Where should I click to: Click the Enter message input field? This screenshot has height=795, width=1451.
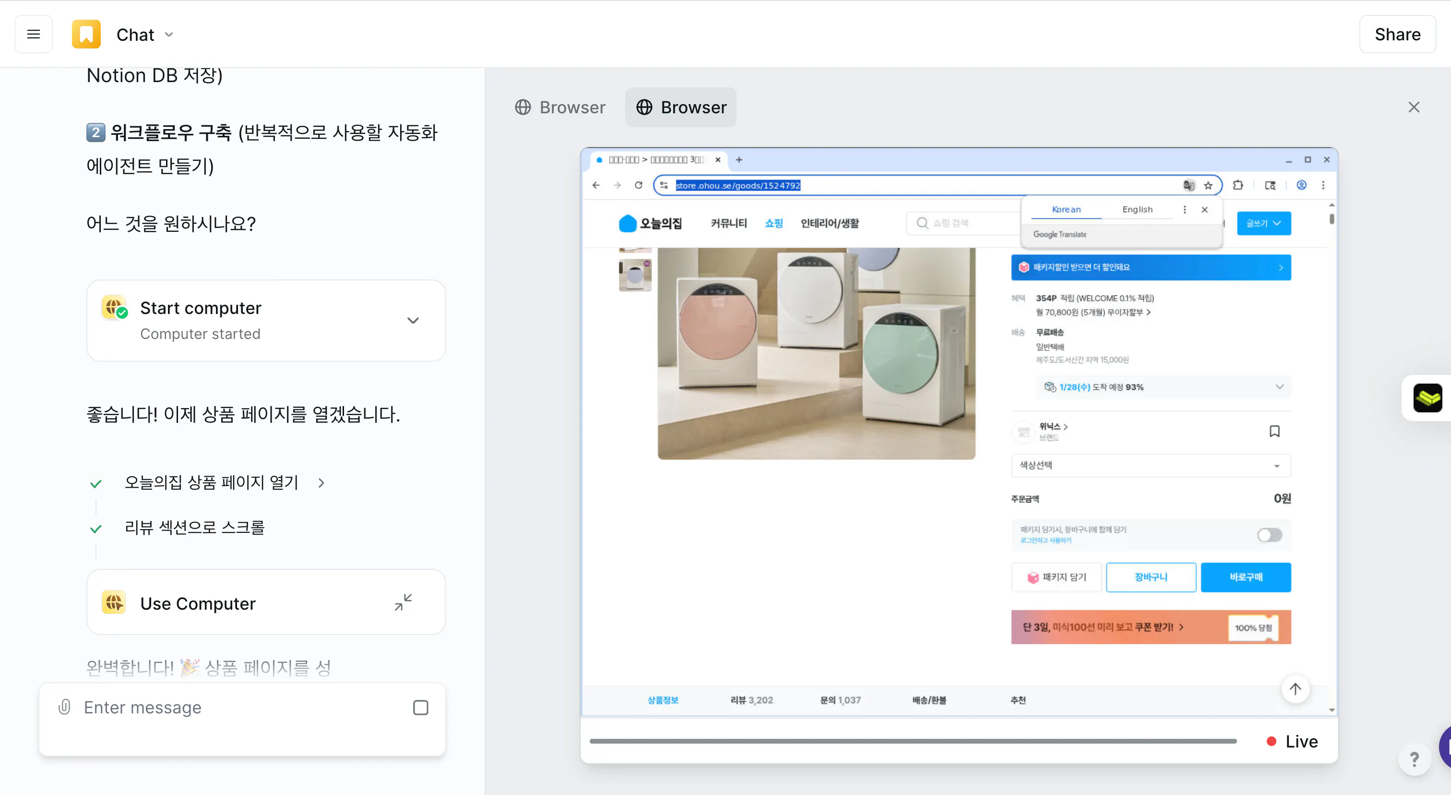point(226,707)
